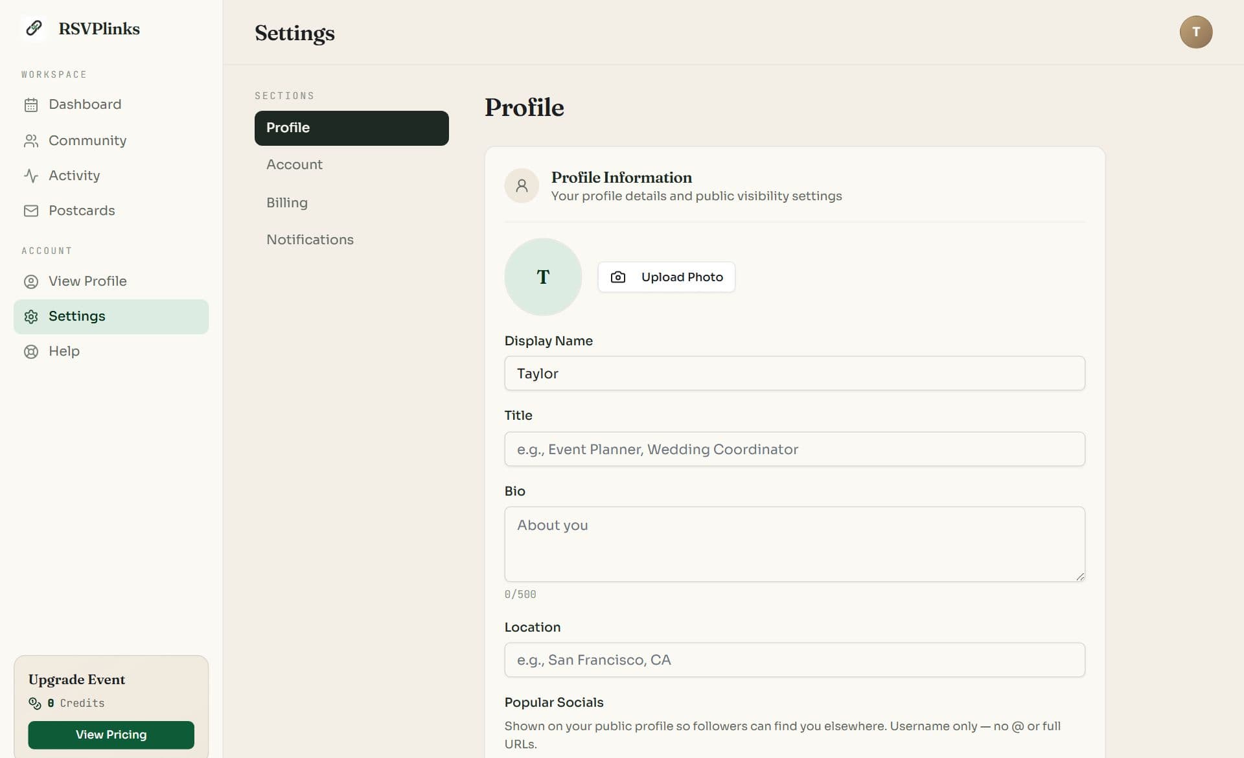Click the Settings gear icon
Viewport: 1244px width, 758px height.
(31, 317)
